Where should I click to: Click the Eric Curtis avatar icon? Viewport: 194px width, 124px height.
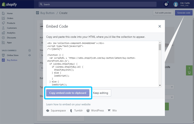coord(176,4)
